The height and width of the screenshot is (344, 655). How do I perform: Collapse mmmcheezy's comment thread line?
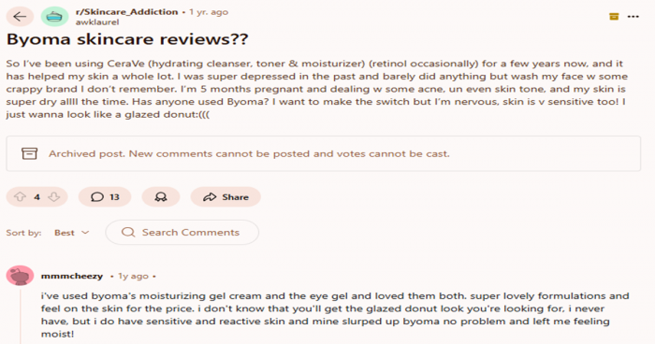20,316
